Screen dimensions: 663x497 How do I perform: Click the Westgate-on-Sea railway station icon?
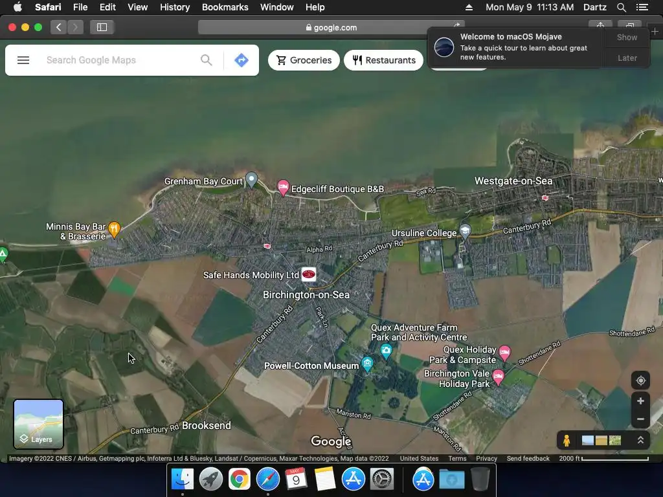(x=545, y=198)
